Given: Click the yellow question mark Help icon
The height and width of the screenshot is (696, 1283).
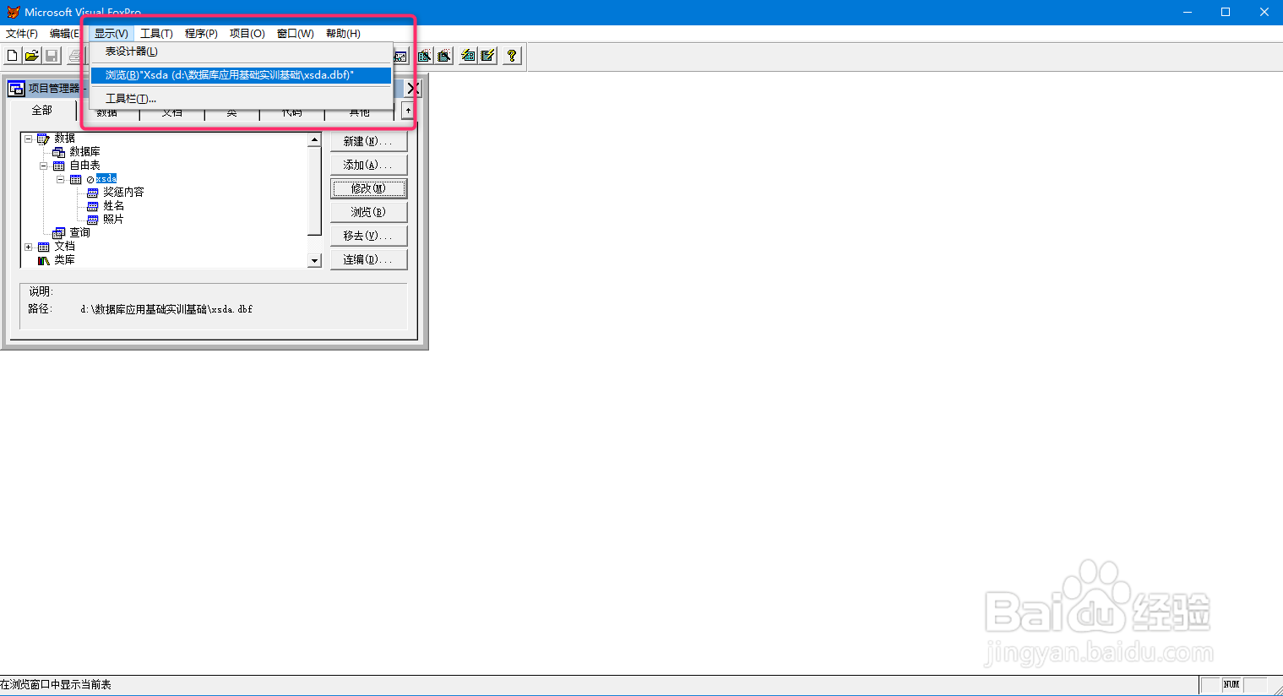Looking at the screenshot, I should coord(512,56).
